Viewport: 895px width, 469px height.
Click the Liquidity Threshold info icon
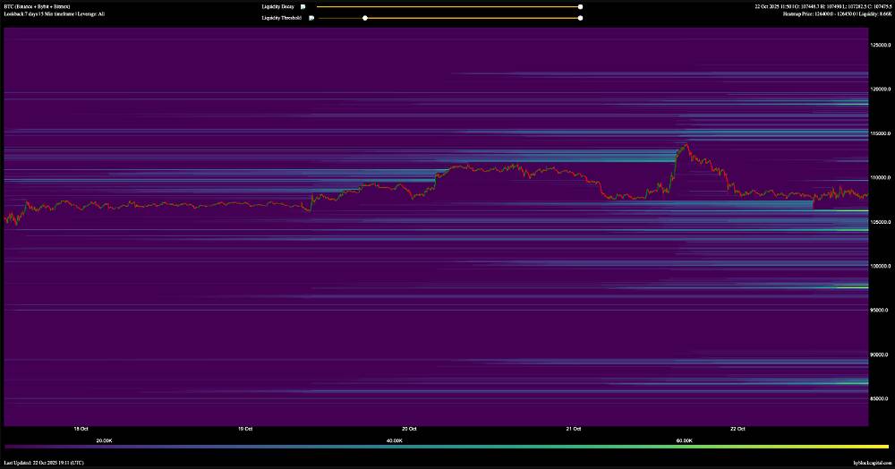coord(311,18)
